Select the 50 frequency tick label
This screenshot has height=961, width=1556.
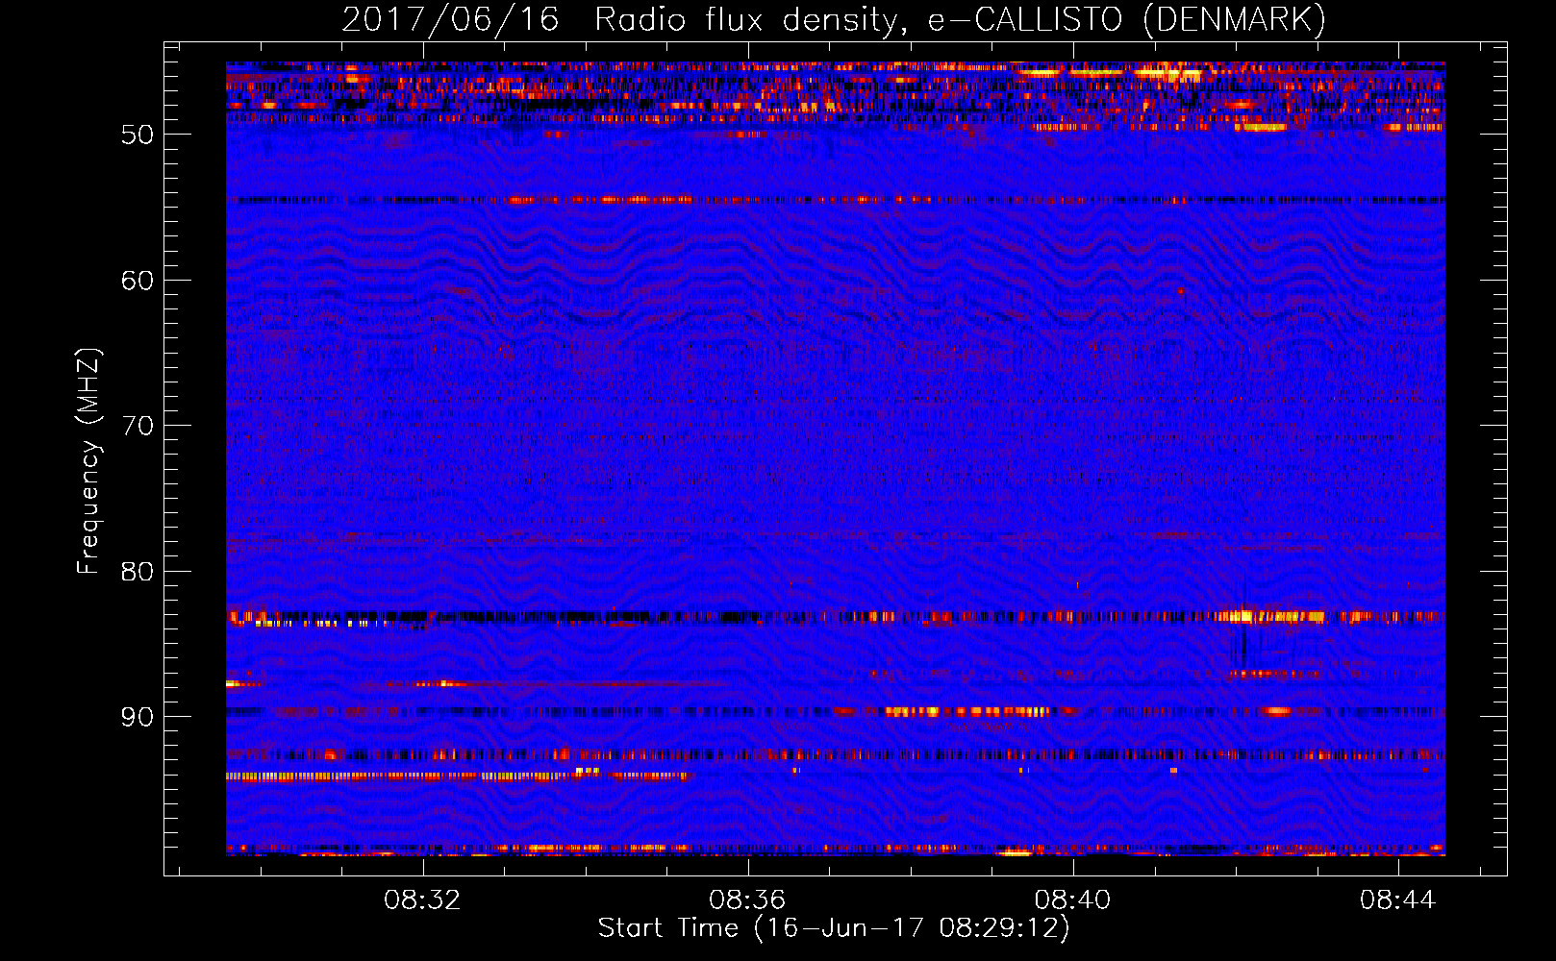click(138, 135)
